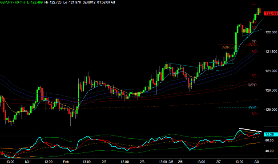The width and height of the screenshot is (278, 164).
Task: Click the 60.00 oscillator axis label
Action: click(269, 140)
